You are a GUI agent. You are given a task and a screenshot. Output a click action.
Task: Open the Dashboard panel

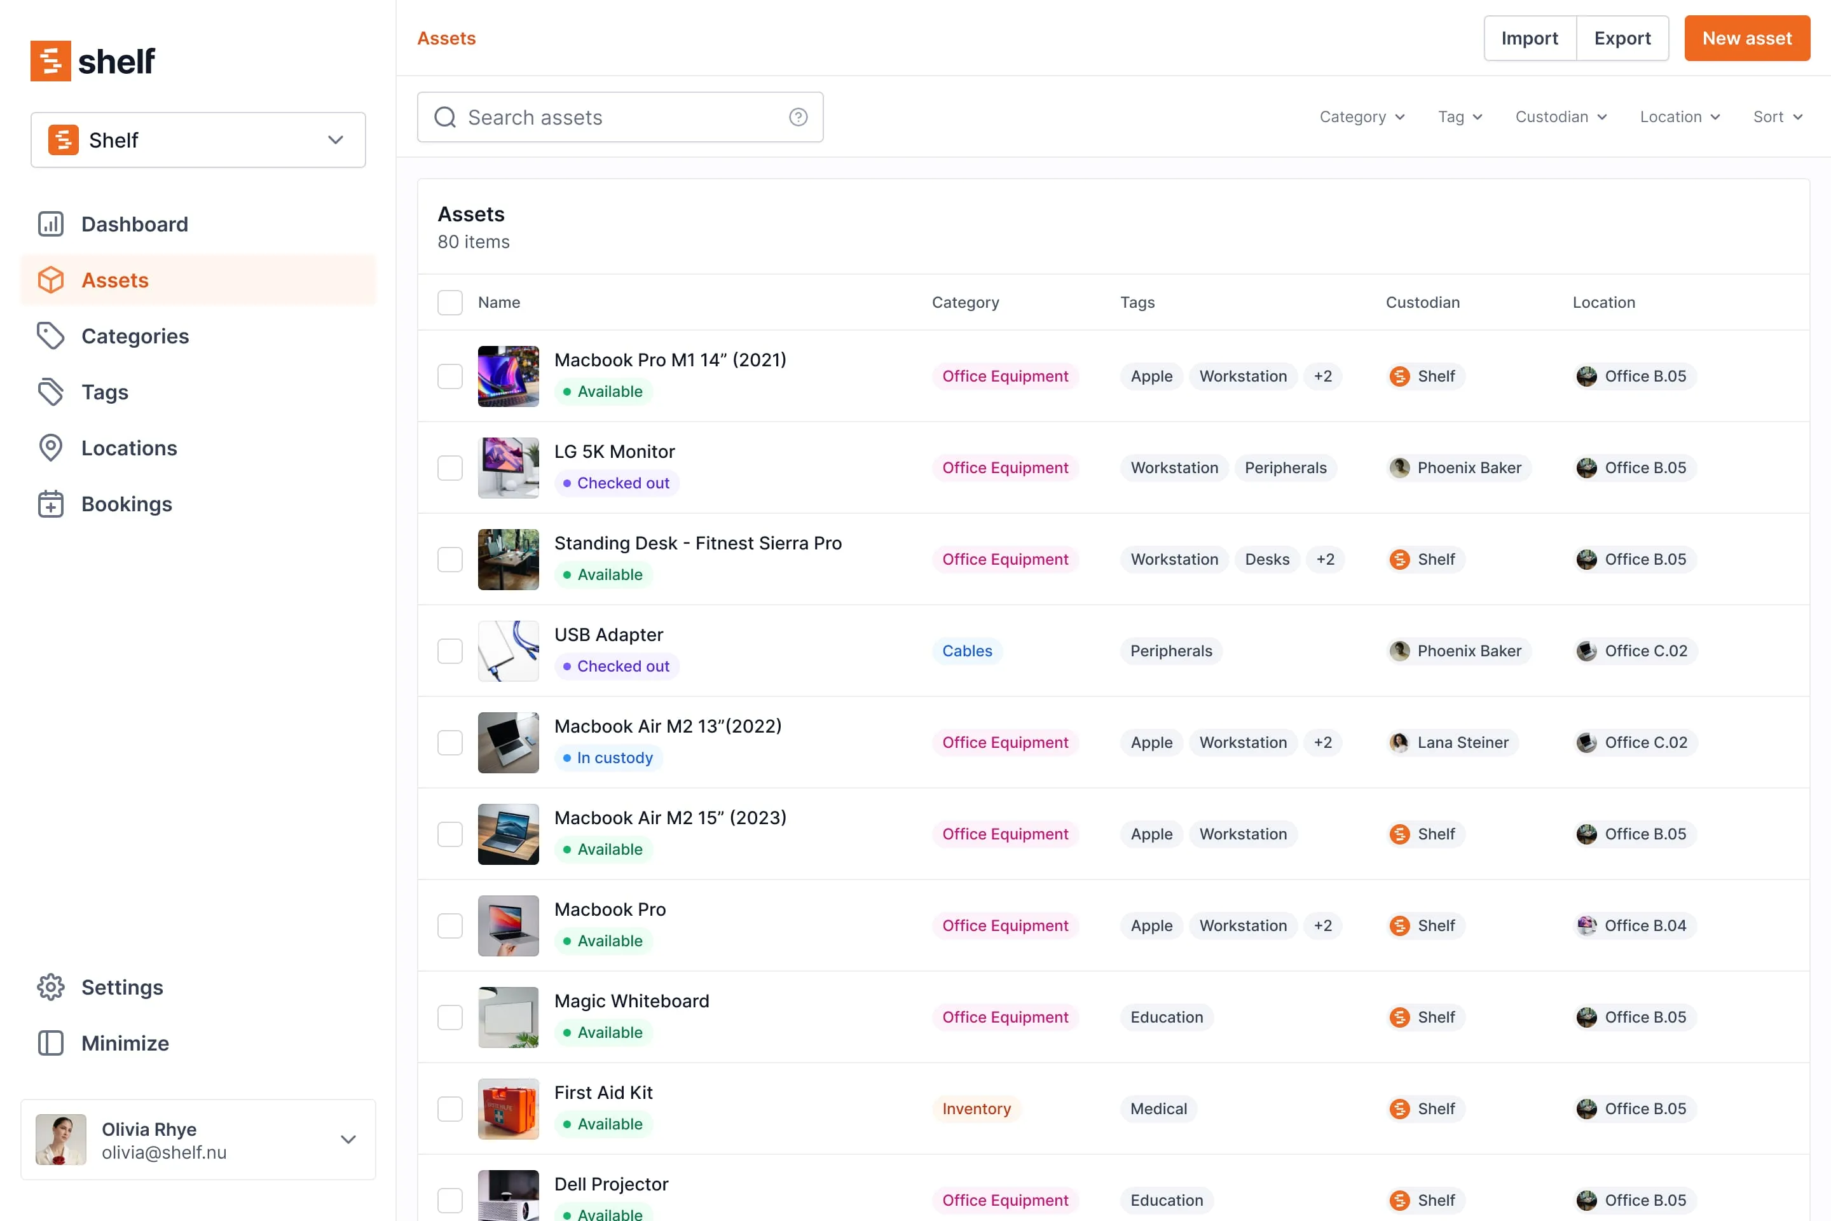coord(135,223)
